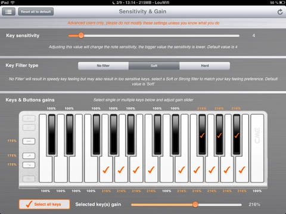Deselect the first checked black key

point(202,135)
